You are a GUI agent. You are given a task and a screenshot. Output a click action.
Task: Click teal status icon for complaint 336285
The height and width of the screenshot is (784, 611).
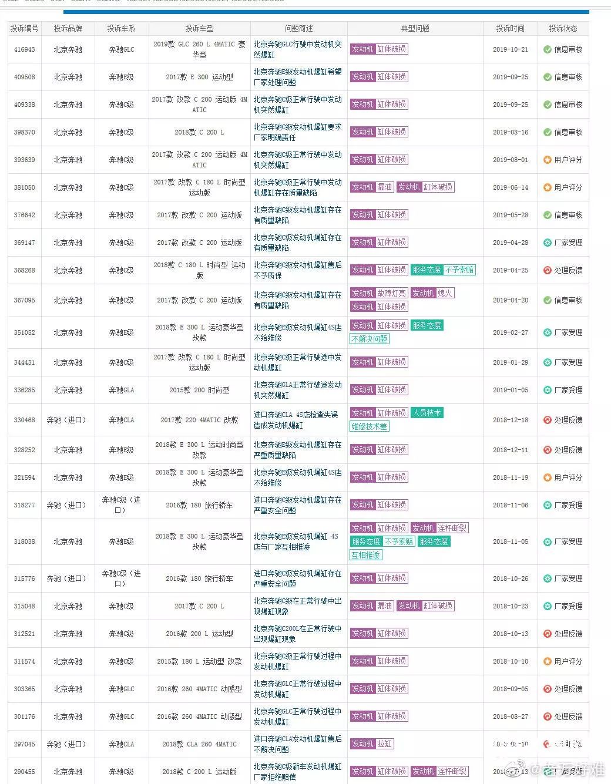coord(547,390)
